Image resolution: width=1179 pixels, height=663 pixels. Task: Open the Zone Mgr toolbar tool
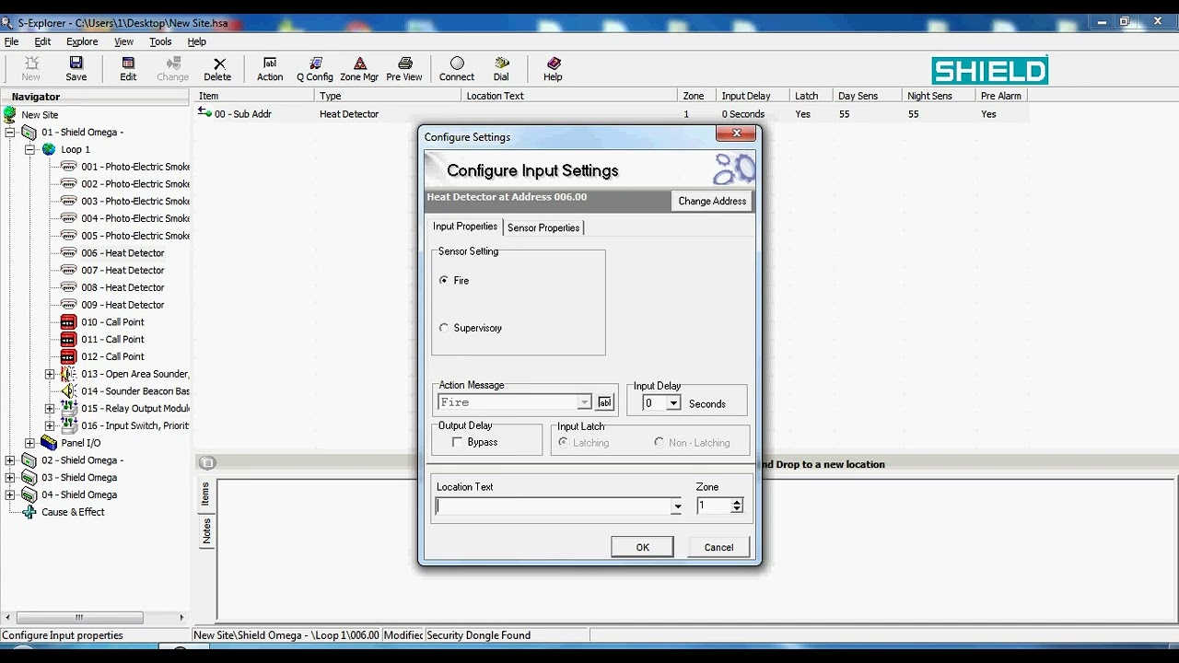(359, 68)
